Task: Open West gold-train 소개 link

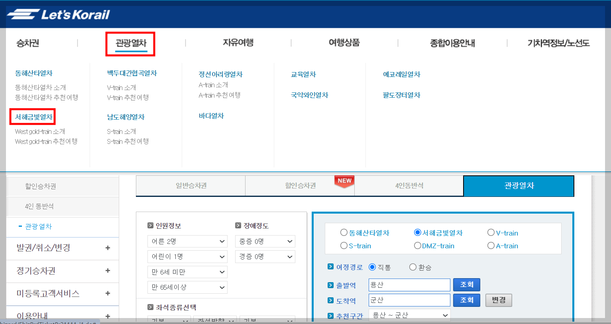Action: click(40, 132)
